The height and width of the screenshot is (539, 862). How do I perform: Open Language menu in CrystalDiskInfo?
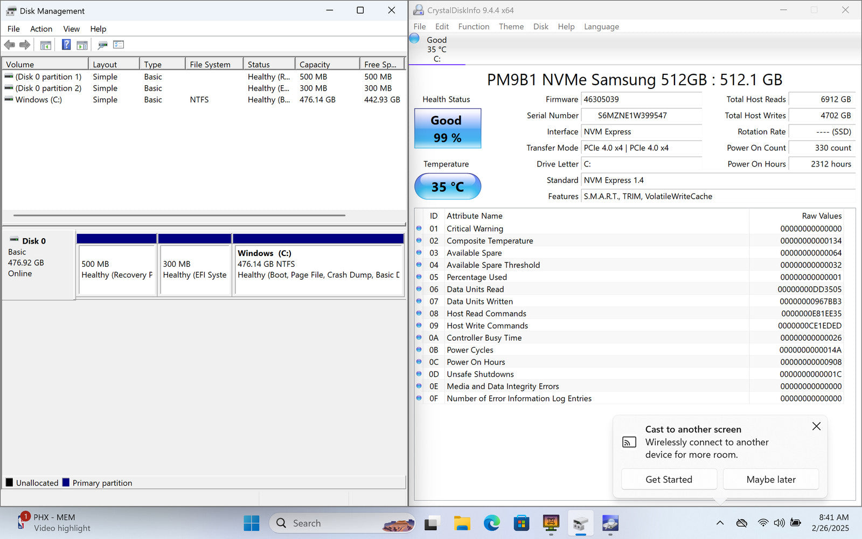pos(601,26)
